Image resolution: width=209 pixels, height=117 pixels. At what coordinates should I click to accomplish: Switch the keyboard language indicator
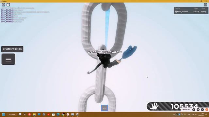point(189,114)
